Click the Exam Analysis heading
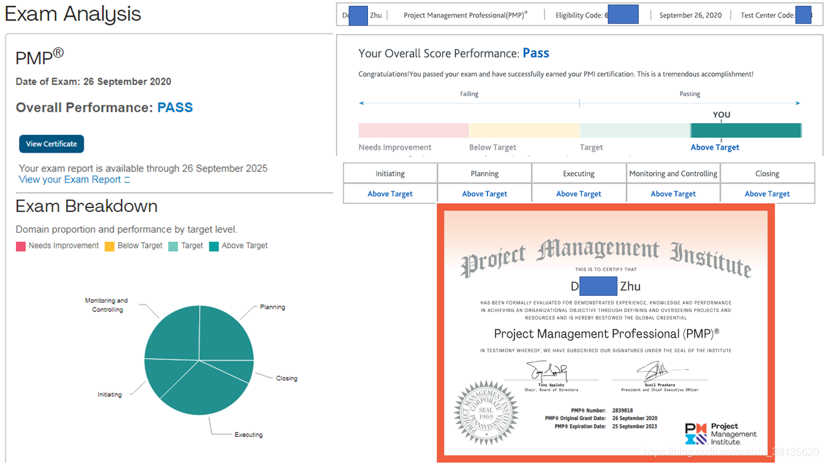Viewport: 825px width, 464px height. pyautogui.click(x=73, y=14)
